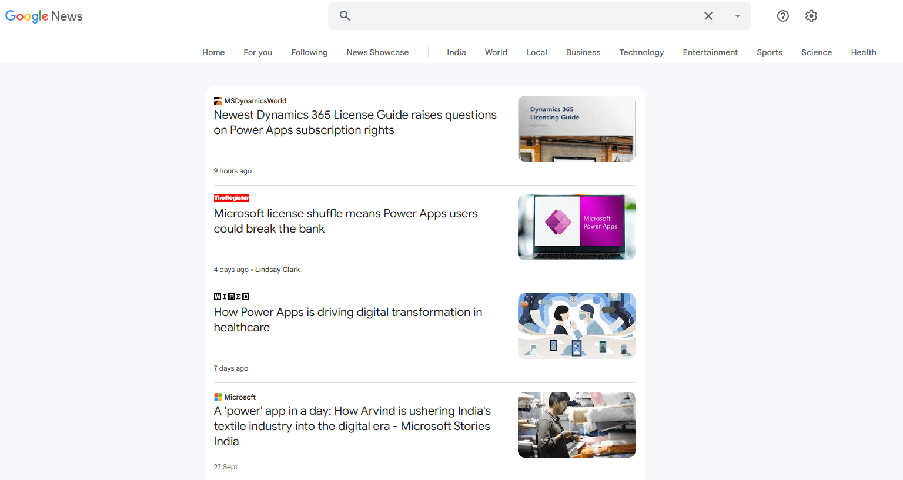Expand the search options dropdown arrow
Image resolution: width=903 pixels, height=480 pixels.
coord(737,16)
